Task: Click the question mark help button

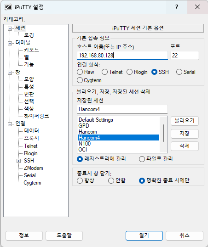Action: pyautogui.click(x=177, y=7)
